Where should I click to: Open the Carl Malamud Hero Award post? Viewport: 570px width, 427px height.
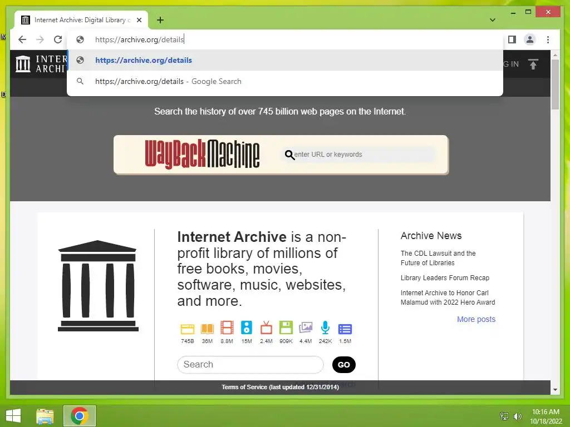448,297
